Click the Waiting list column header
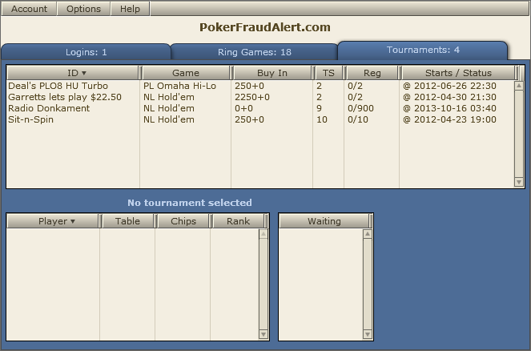This screenshot has width=531, height=351. click(x=324, y=221)
